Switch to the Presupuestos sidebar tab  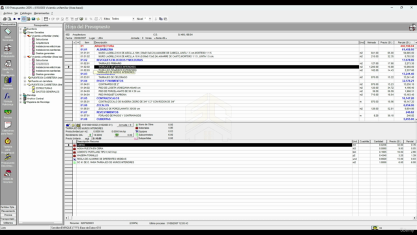[8, 24]
